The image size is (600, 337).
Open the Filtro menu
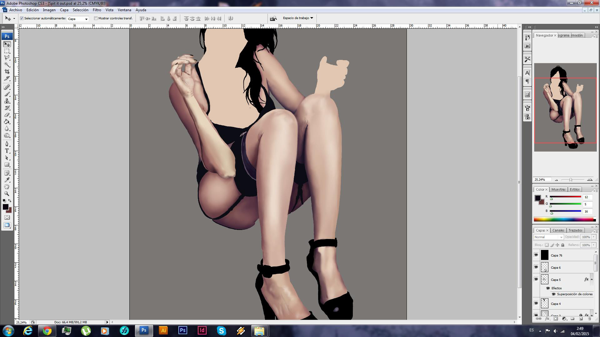pos(97,10)
